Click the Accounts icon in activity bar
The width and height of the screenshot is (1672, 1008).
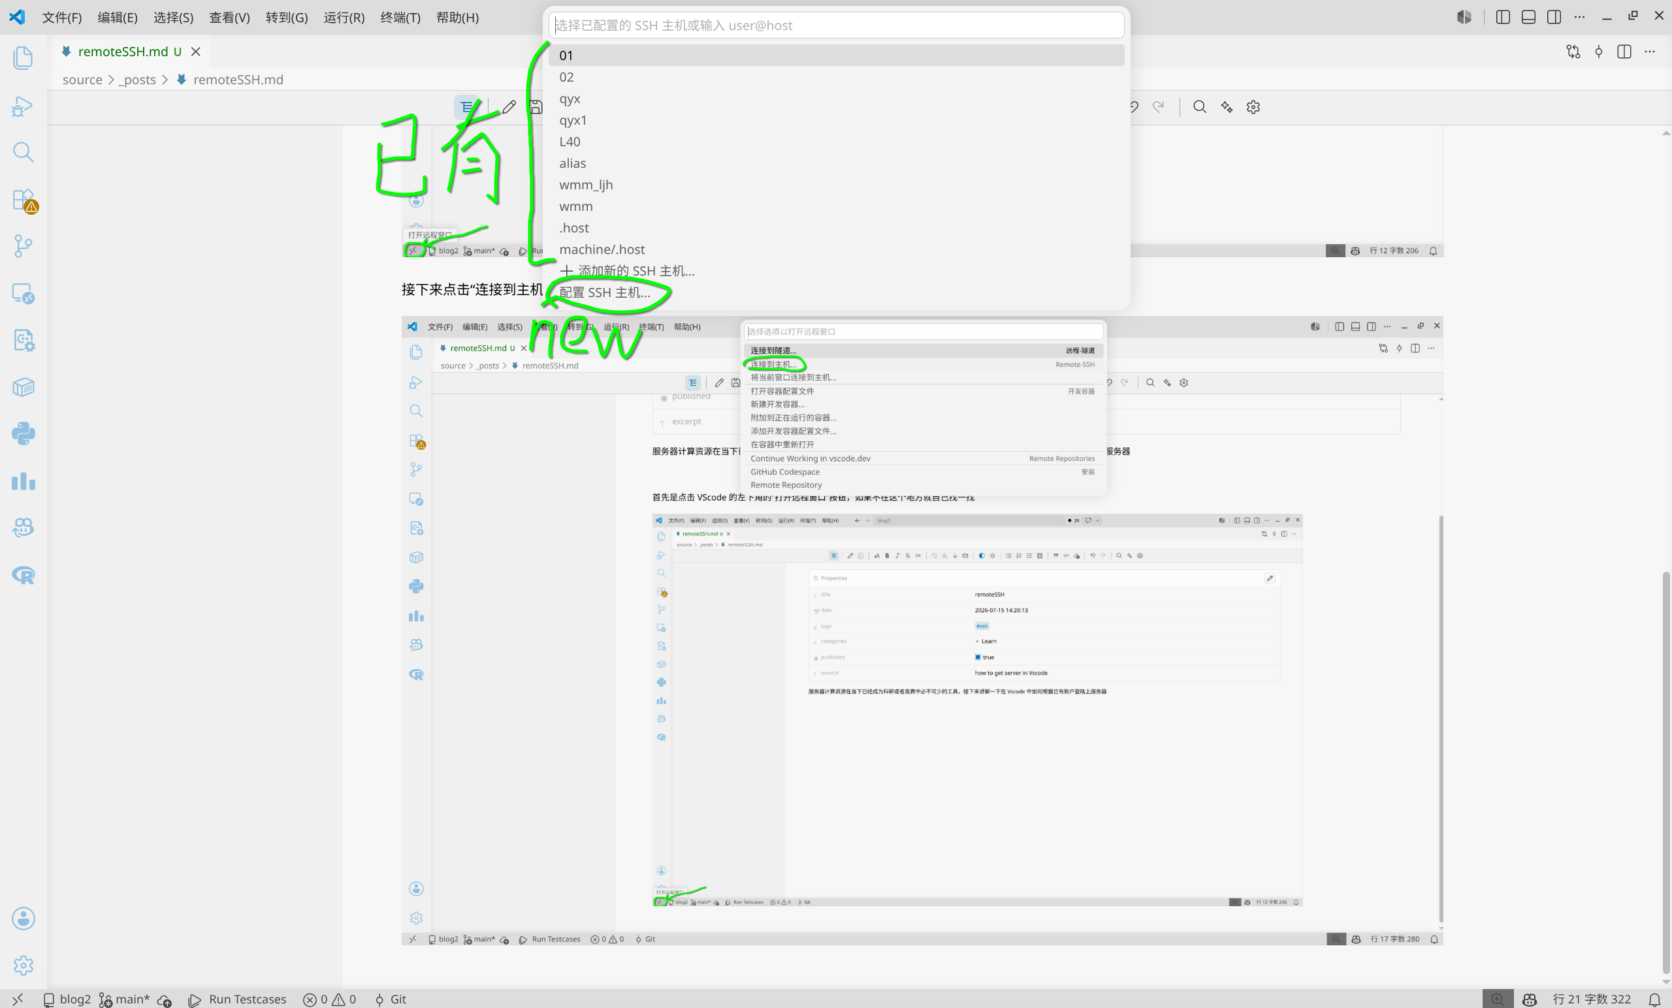click(23, 919)
